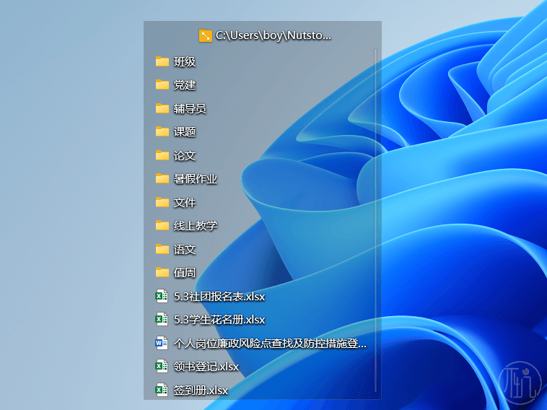Click the file list vertical scrollbar
Image resolution: width=547 pixels, height=410 pixels.
pyautogui.click(x=376, y=217)
